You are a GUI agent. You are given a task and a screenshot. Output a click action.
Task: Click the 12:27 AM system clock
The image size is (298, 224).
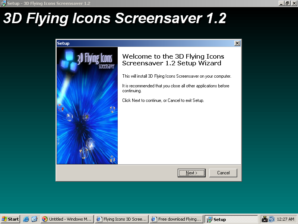pos(285,219)
